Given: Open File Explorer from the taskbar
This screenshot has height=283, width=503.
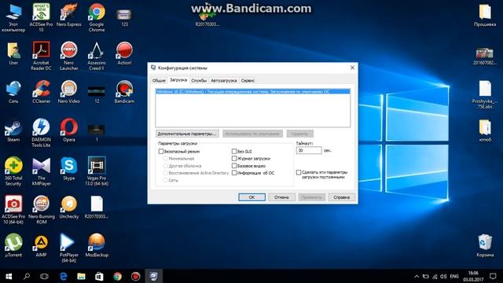Looking at the screenshot, I should pos(81,276).
